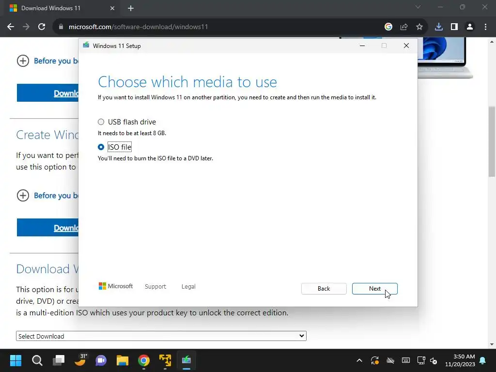
Task: Reload the Microsoft download page
Action: [42, 27]
